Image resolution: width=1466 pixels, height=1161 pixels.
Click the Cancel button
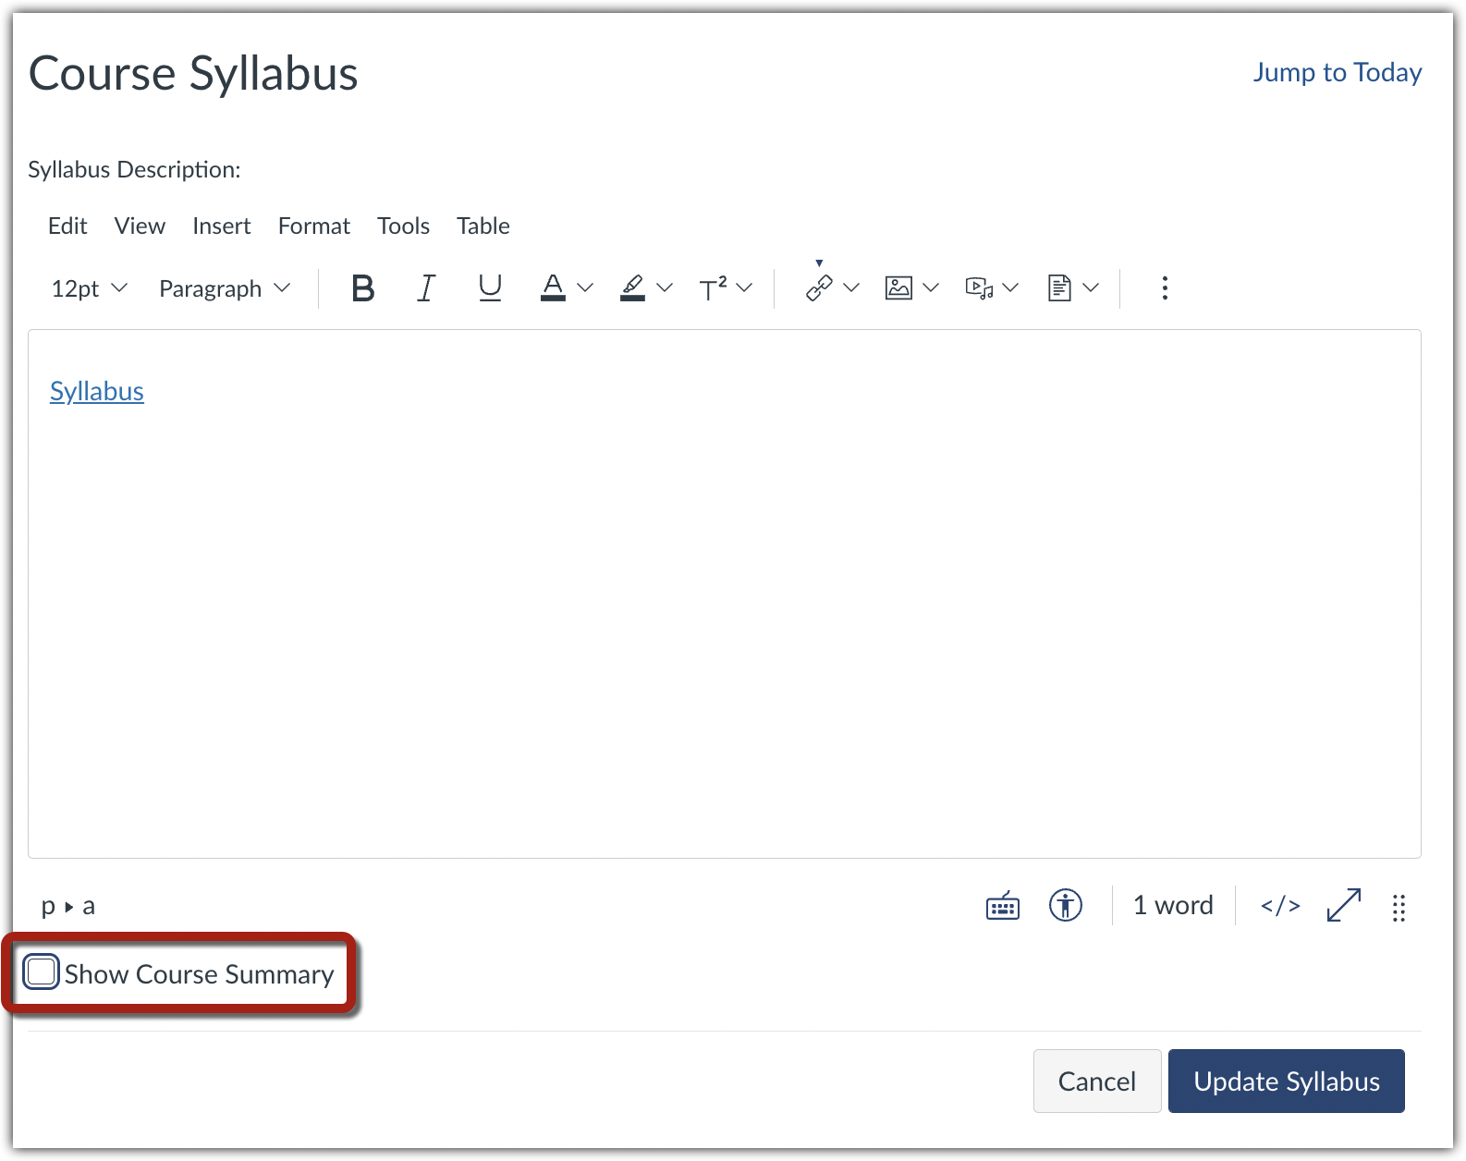(x=1097, y=1081)
